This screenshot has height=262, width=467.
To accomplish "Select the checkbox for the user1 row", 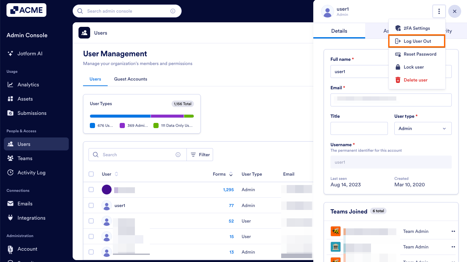I will click(91, 205).
